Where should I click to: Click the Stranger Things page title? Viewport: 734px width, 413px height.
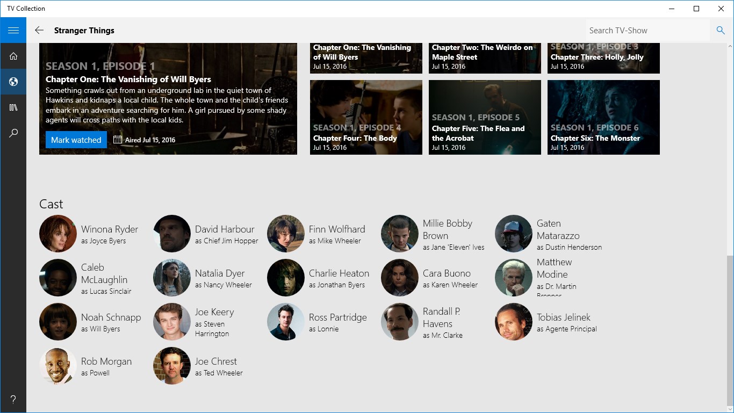tap(84, 31)
